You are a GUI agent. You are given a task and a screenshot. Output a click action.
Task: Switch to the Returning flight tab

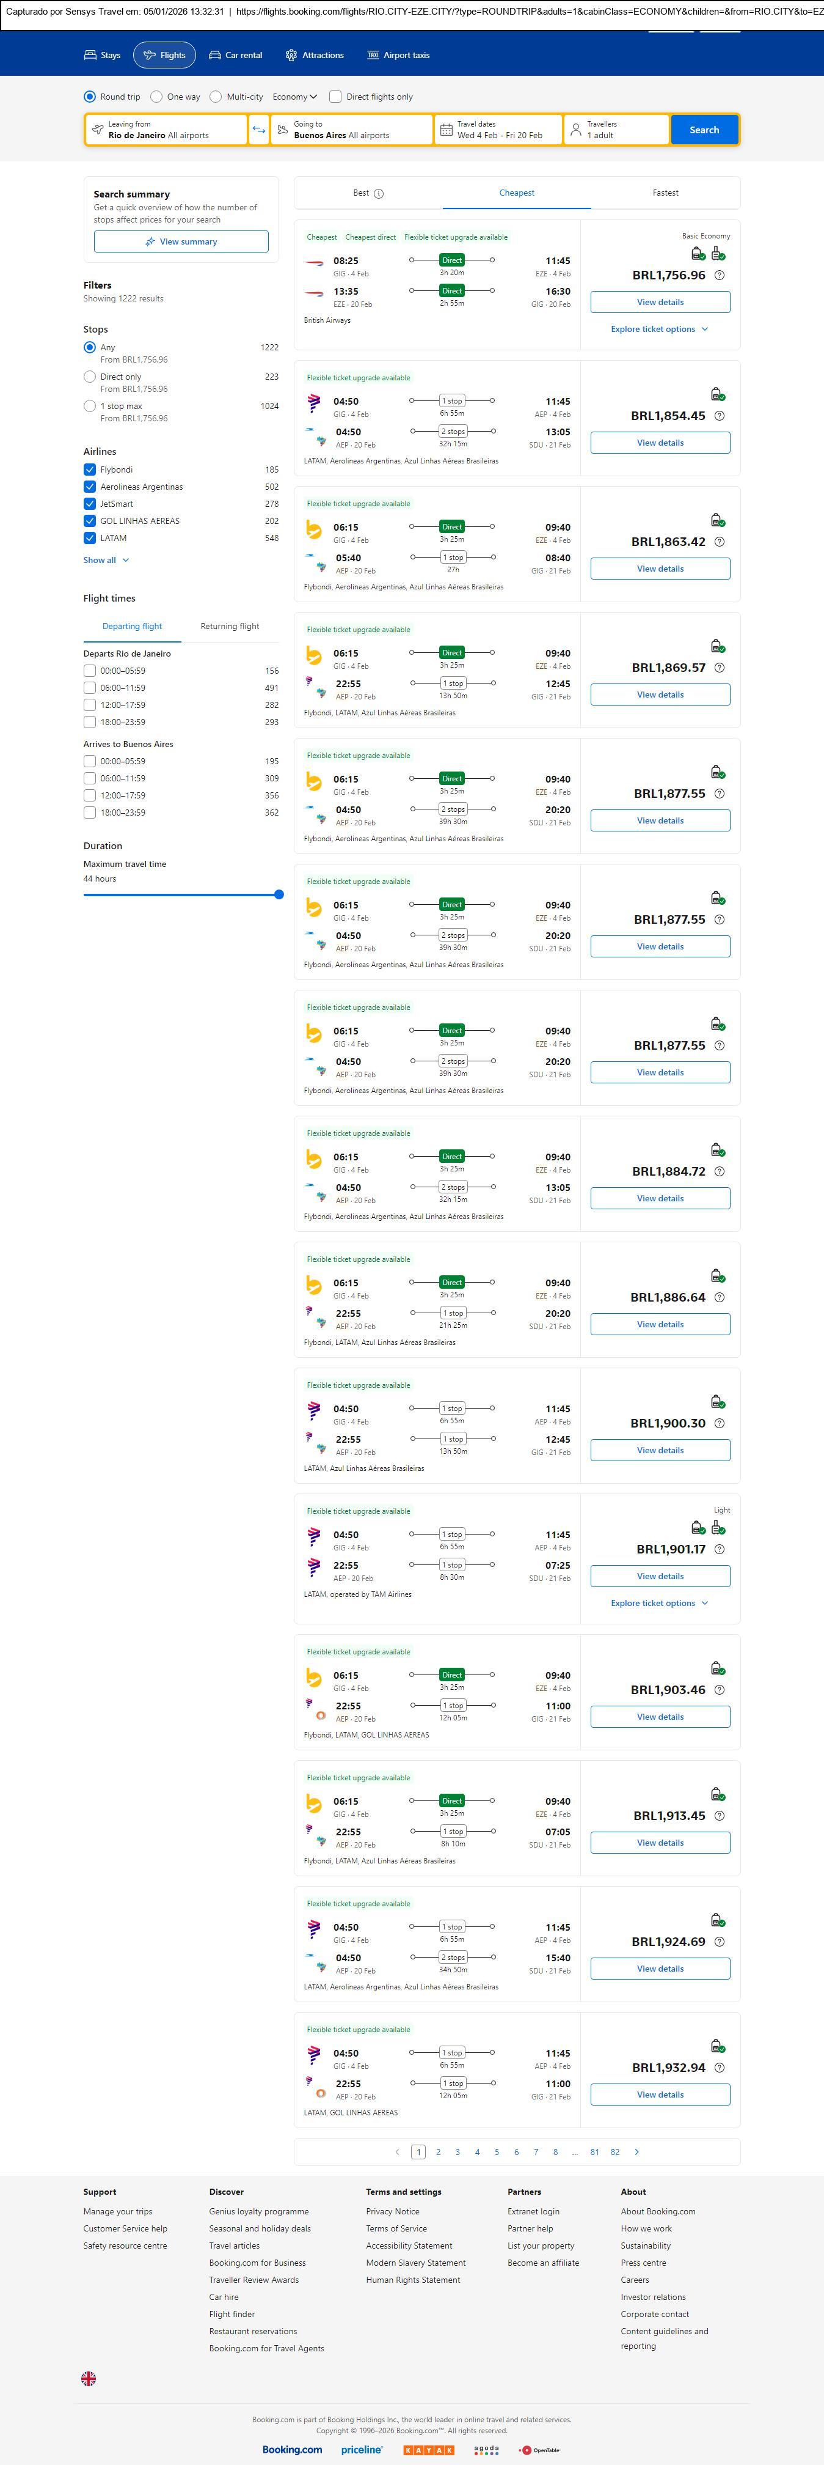tap(230, 627)
